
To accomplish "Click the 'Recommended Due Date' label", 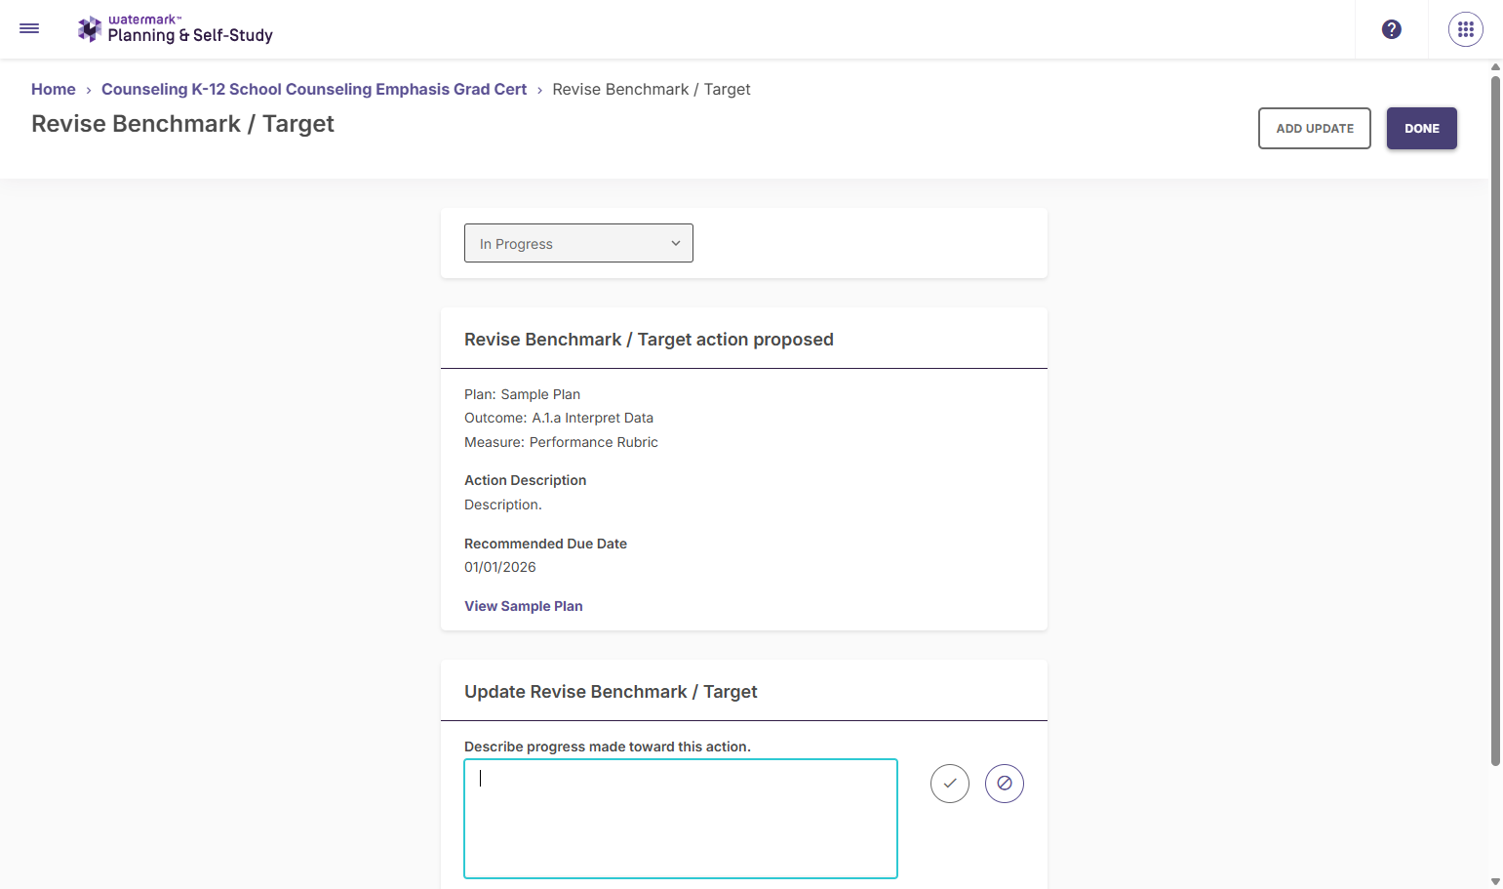I will 545,544.
